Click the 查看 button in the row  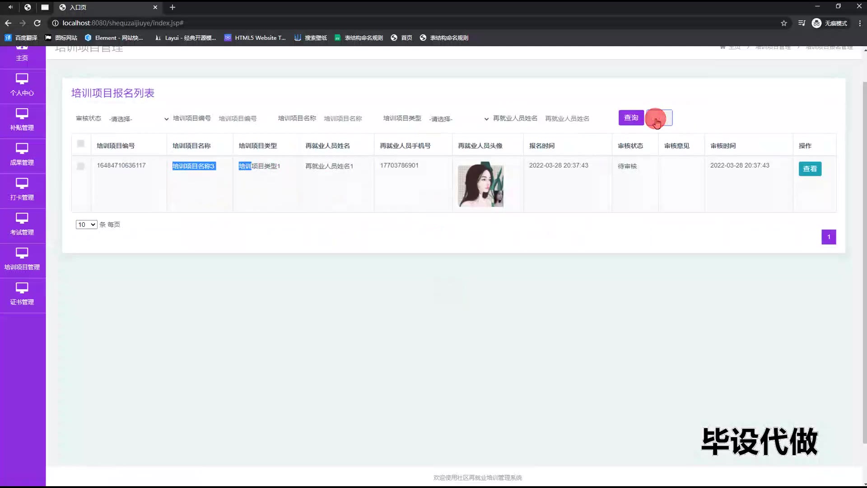(x=810, y=169)
